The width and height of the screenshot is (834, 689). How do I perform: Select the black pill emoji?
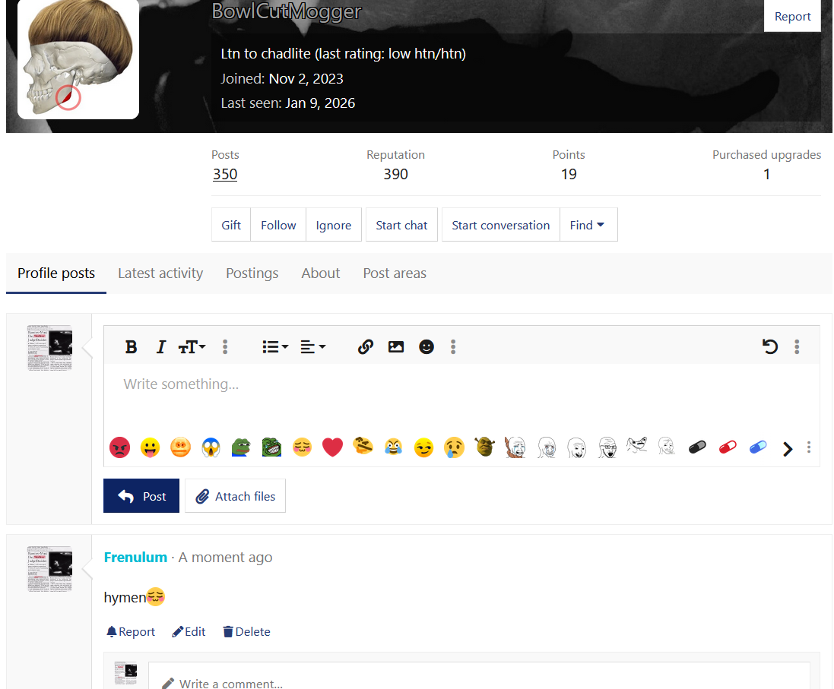click(697, 447)
